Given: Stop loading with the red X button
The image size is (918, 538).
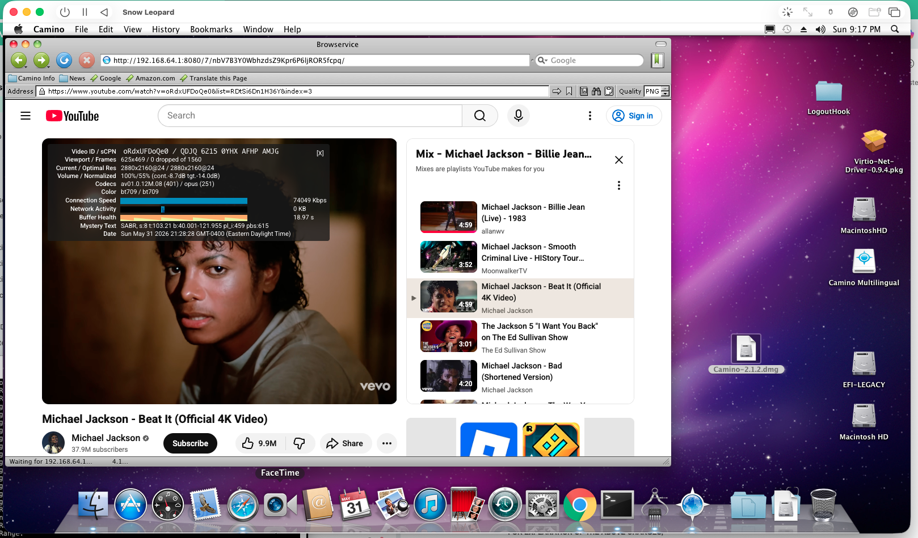Looking at the screenshot, I should (86, 60).
